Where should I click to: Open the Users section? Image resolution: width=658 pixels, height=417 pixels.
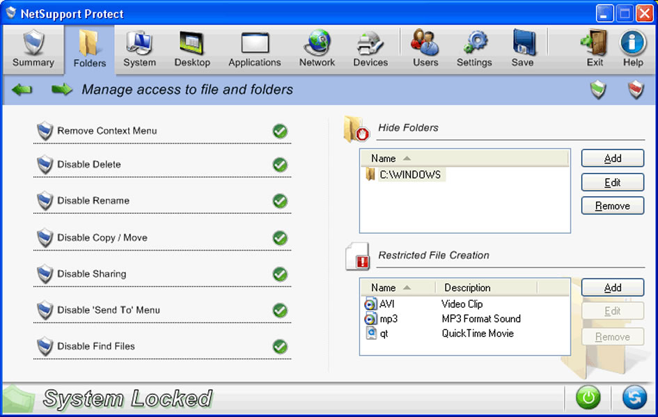coord(425,49)
